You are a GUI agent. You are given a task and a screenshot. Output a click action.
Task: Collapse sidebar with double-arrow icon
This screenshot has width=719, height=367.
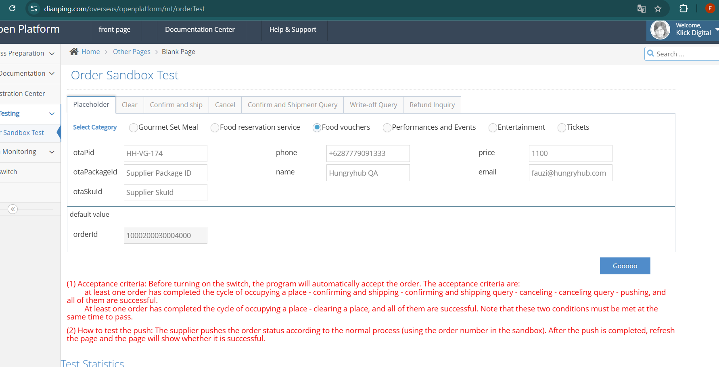[x=13, y=209]
